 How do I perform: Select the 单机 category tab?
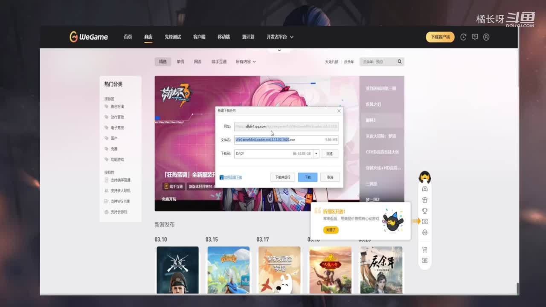click(180, 62)
